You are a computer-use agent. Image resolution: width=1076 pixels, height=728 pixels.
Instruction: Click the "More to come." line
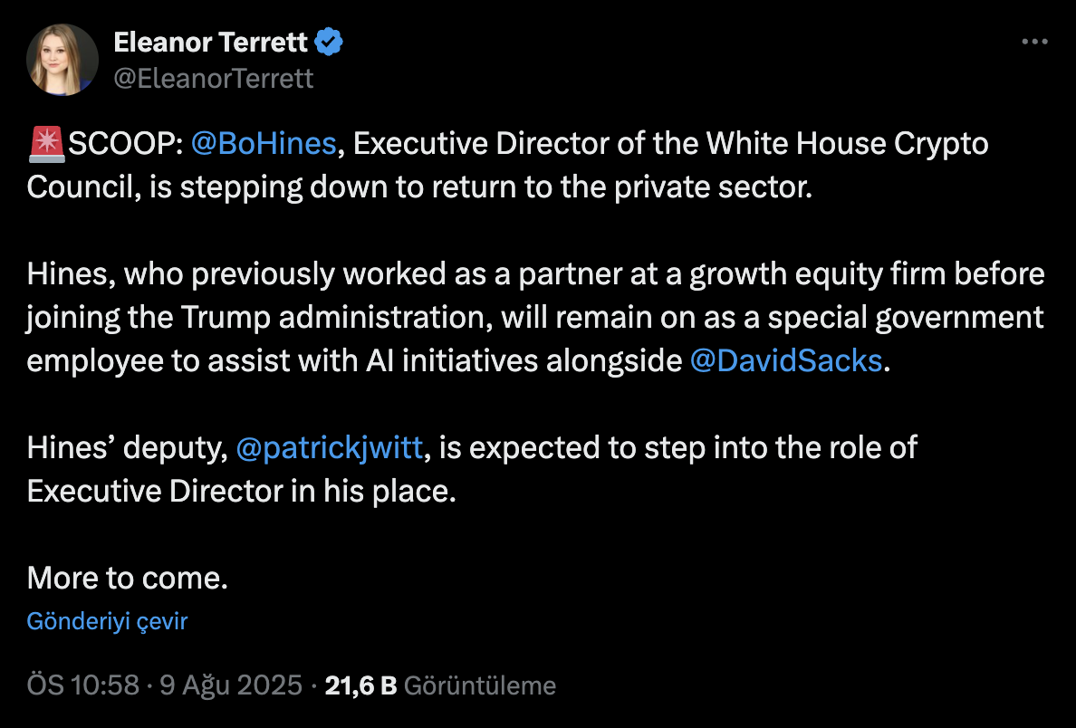tap(127, 578)
